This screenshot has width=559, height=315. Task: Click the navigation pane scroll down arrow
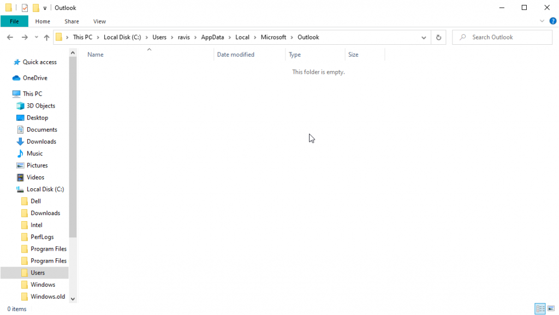coord(73,299)
